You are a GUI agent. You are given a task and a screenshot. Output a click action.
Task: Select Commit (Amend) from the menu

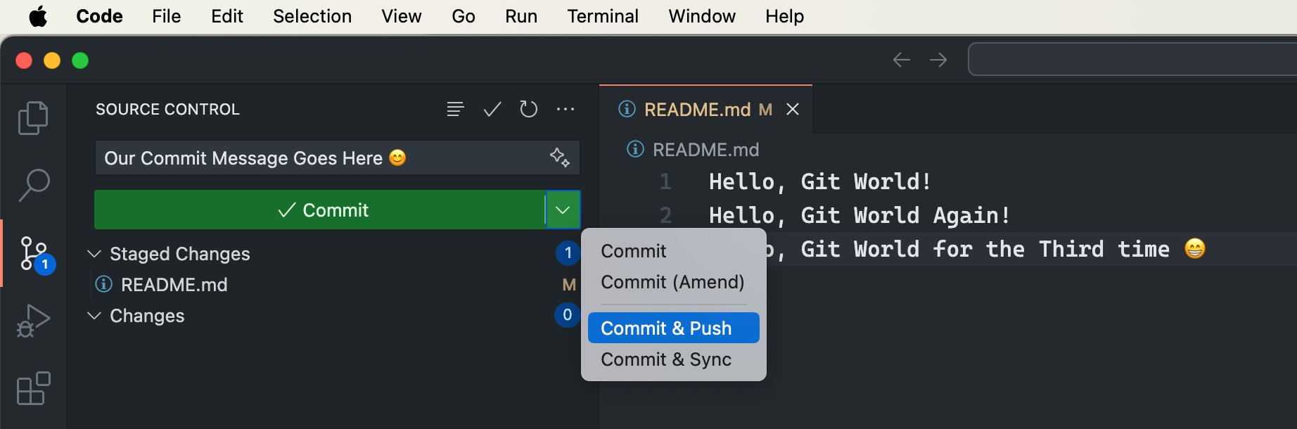click(673, 282)
